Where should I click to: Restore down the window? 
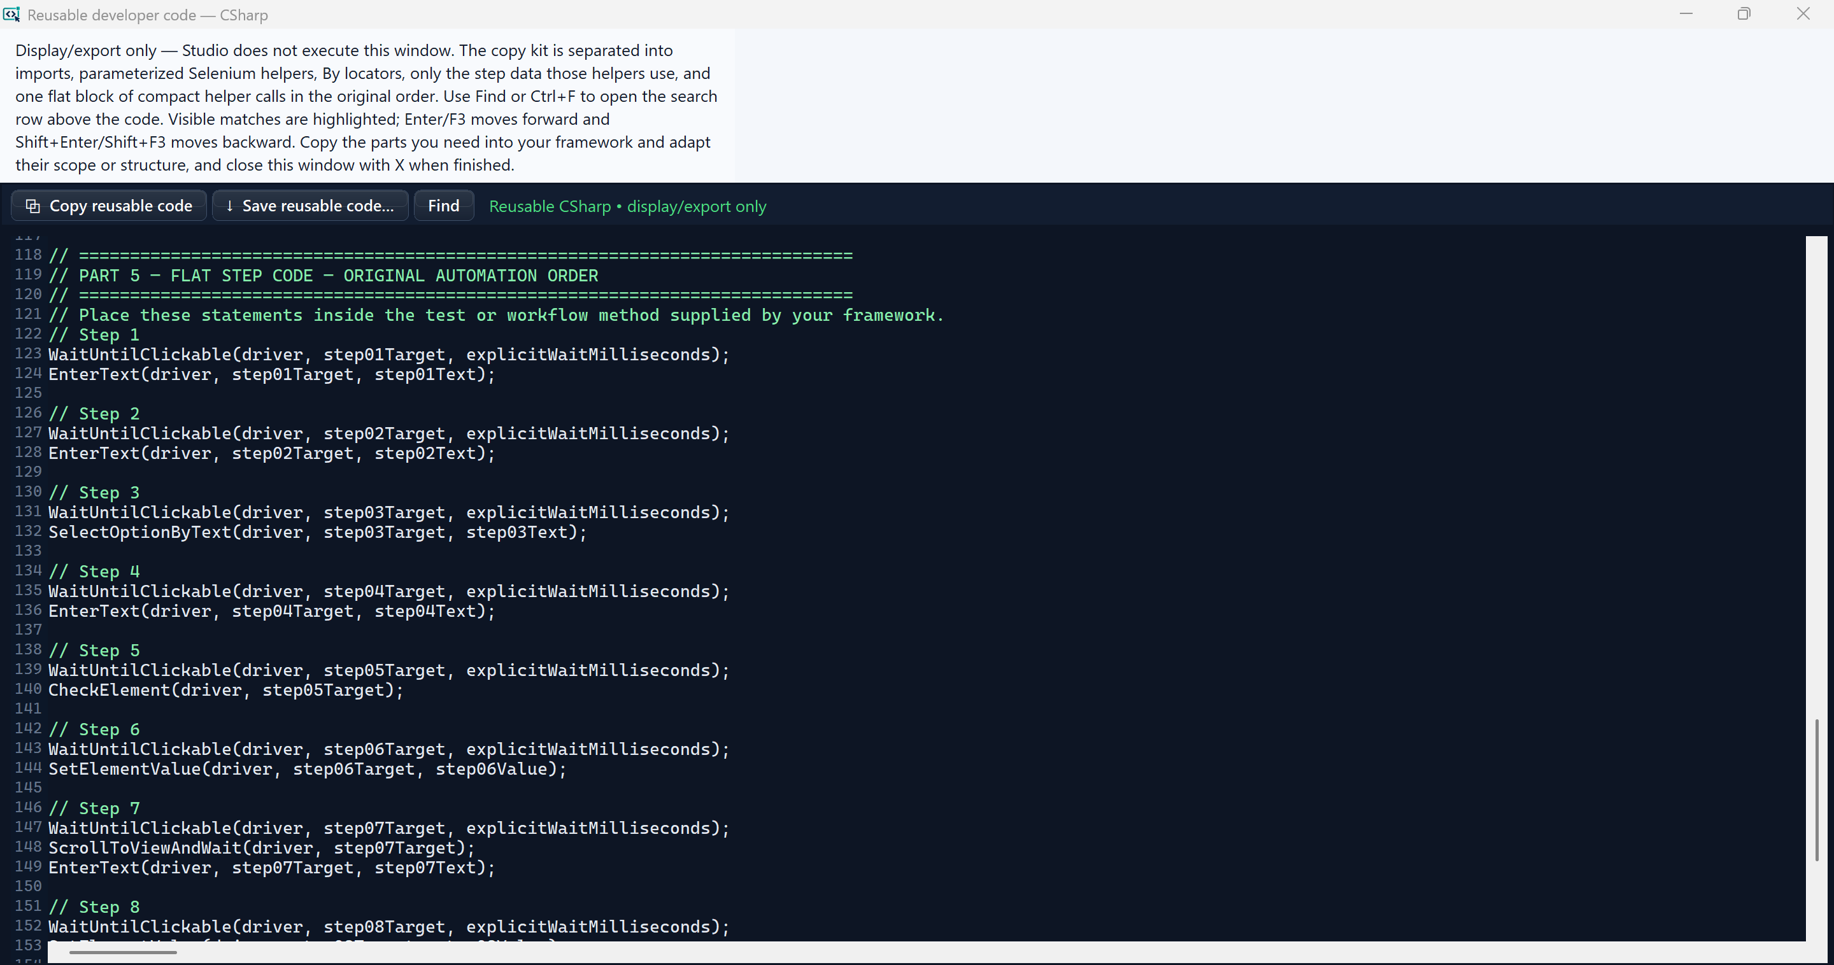pos(1744,14)
